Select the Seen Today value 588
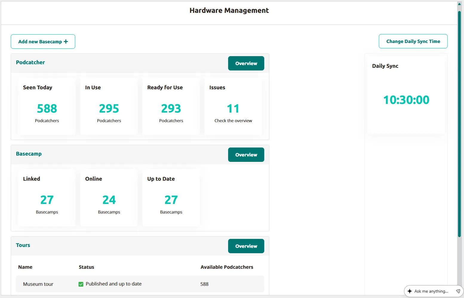Screen dimensions: 464x298 pyautogui.click(x=47, y=108)
